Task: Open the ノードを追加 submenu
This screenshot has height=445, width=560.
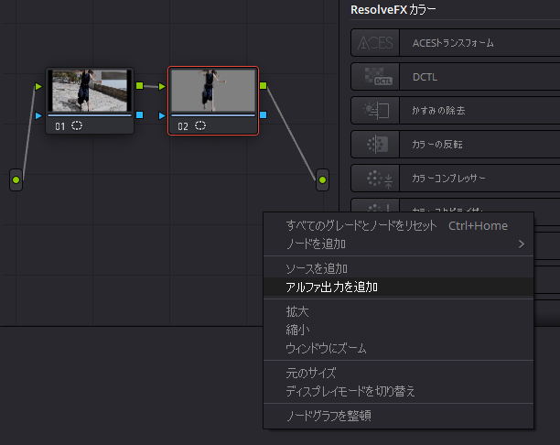Action: [398, 244]
